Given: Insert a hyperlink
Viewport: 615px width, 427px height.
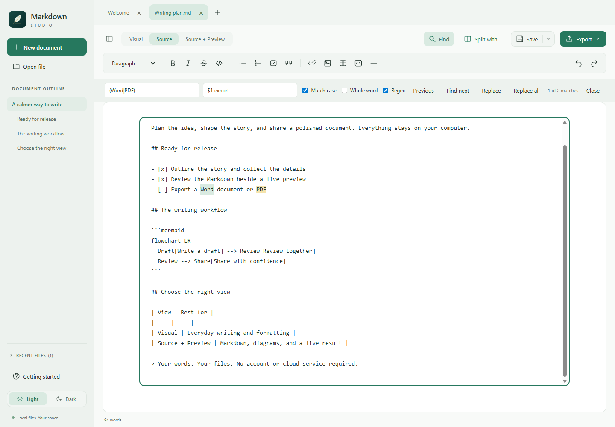Looking at the screenshot, I should coord(312,63).
